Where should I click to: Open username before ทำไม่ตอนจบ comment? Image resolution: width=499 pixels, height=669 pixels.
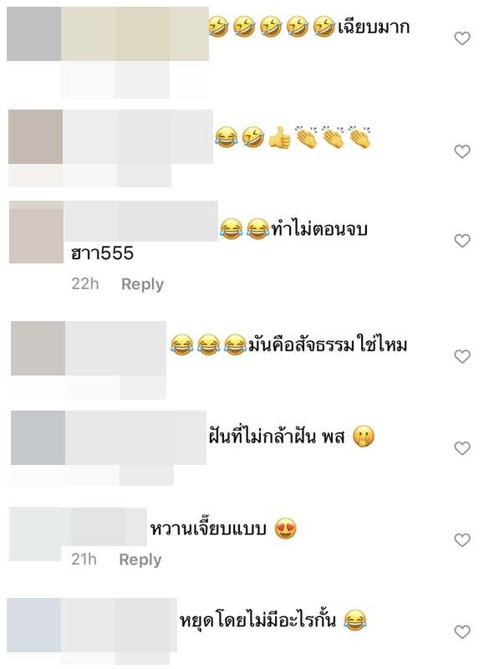tap(140, 222)
